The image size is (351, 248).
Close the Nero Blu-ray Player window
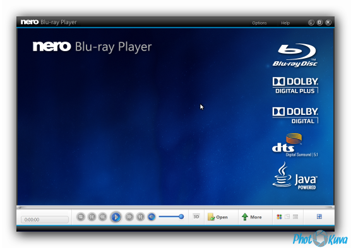point(328,22)
